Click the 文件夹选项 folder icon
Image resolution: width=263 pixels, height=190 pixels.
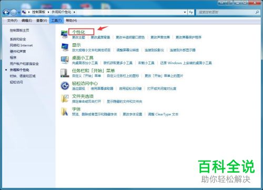click(65, 98)
